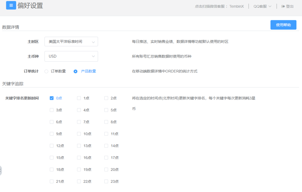Click the 订单统计 field label

point(31,71)
